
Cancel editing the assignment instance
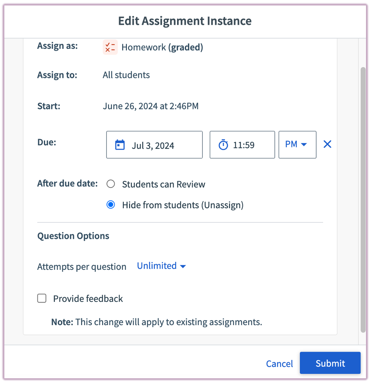279,363
